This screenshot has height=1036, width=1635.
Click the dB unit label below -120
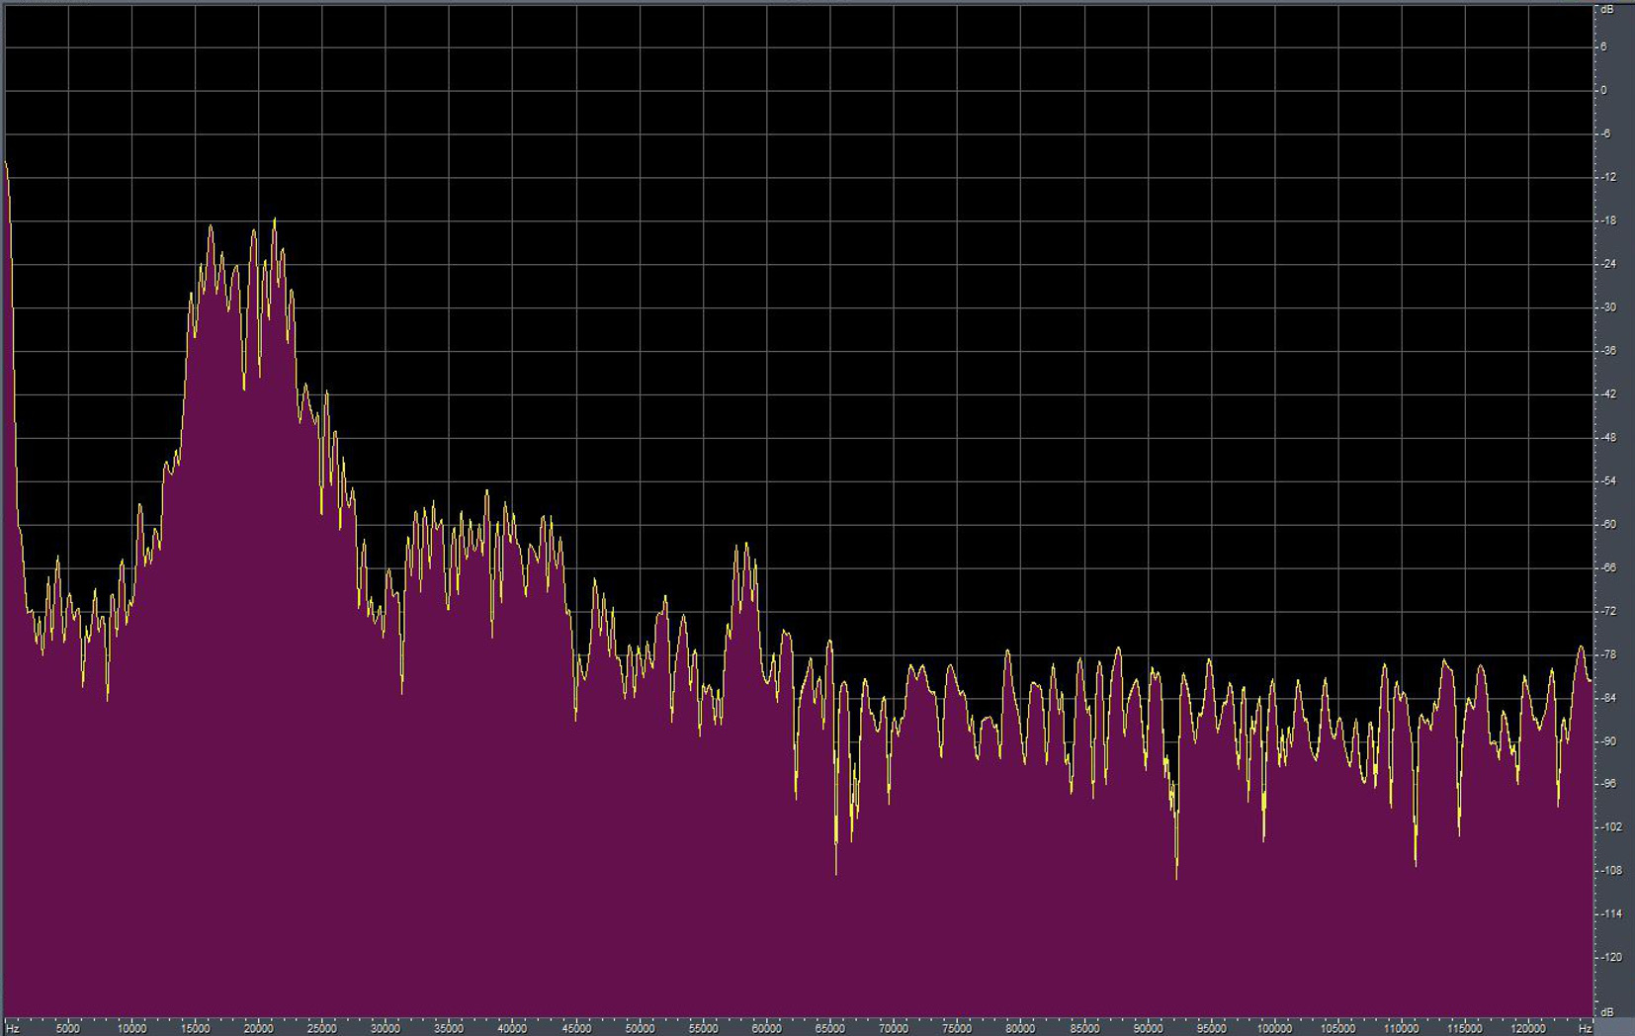(1607, 1012)
